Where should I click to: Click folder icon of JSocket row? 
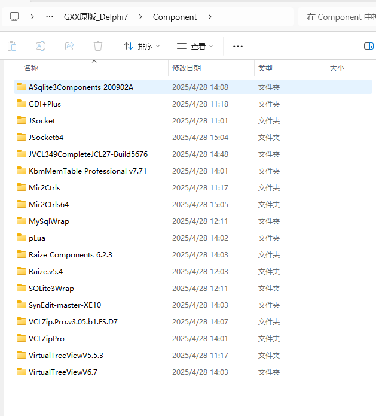click(22, 120)
